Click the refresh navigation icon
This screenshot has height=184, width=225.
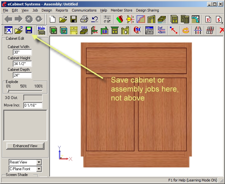pyautogui.click(x=39, y=19)
